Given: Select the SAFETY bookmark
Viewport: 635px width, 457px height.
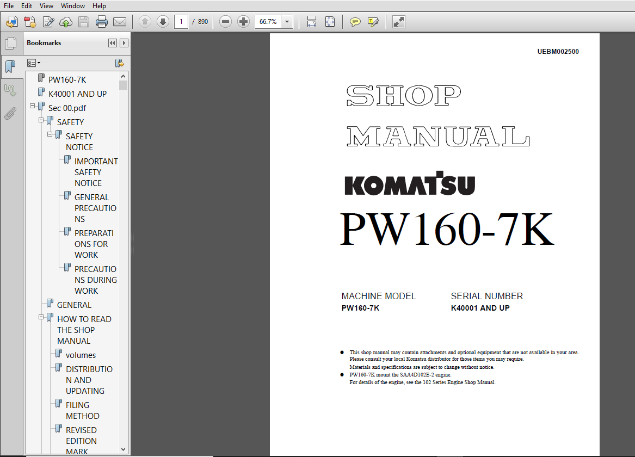Looking at the screenshot, I should [x=71, y=122].
